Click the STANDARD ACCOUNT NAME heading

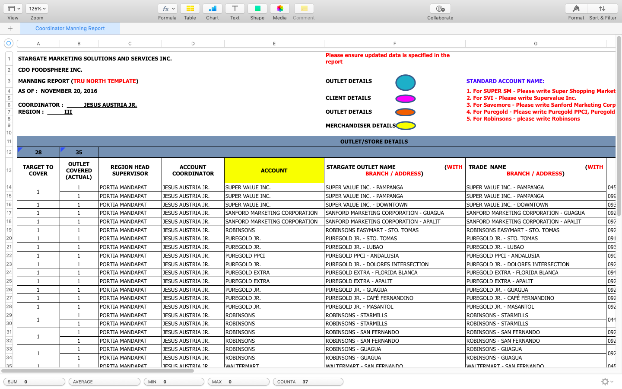click(x=505, y=81)
